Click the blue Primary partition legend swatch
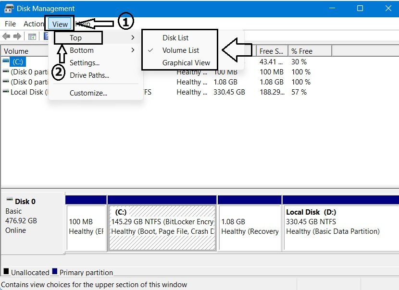The width and height of the screenshot is (399, 290). (54, 271)
